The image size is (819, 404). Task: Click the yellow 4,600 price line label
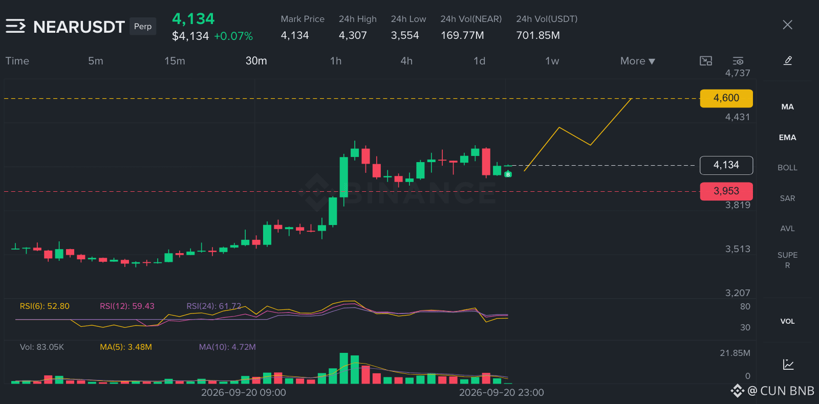tap(726, 98)
